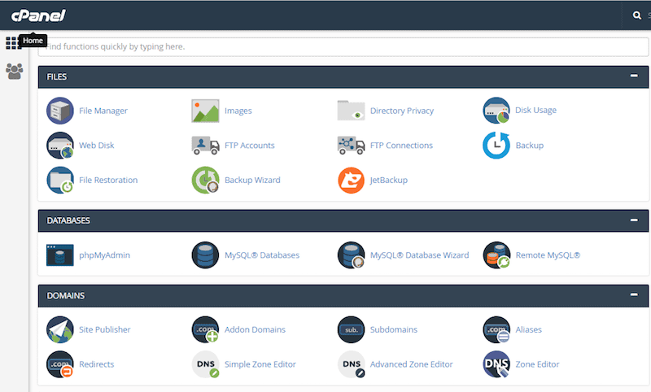Viewport: 651px width, 392px height.
Task: Open the Backup text link
Action: click(530, 146)
